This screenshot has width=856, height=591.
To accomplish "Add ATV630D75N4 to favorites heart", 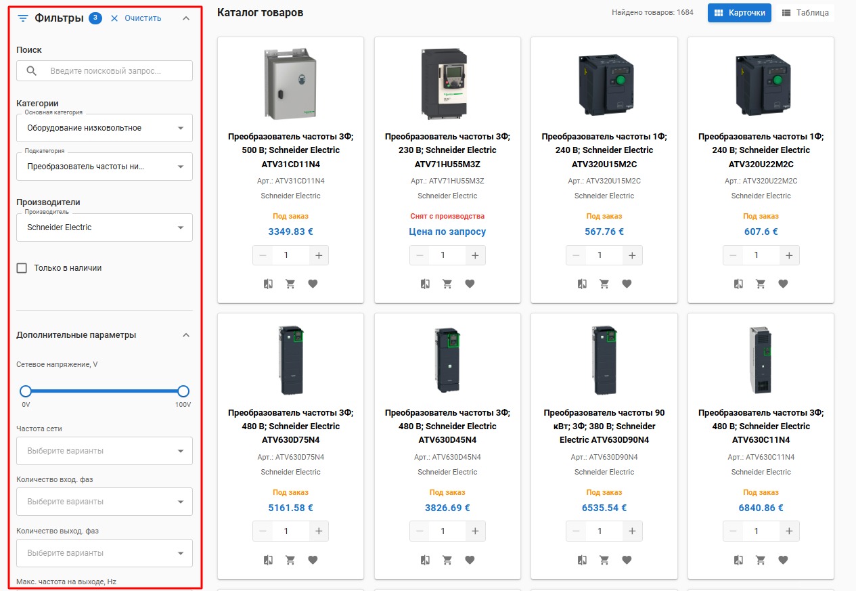I will [x=313, y=560].
